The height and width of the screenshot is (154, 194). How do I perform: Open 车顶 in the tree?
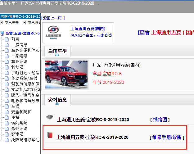point(15,106)
